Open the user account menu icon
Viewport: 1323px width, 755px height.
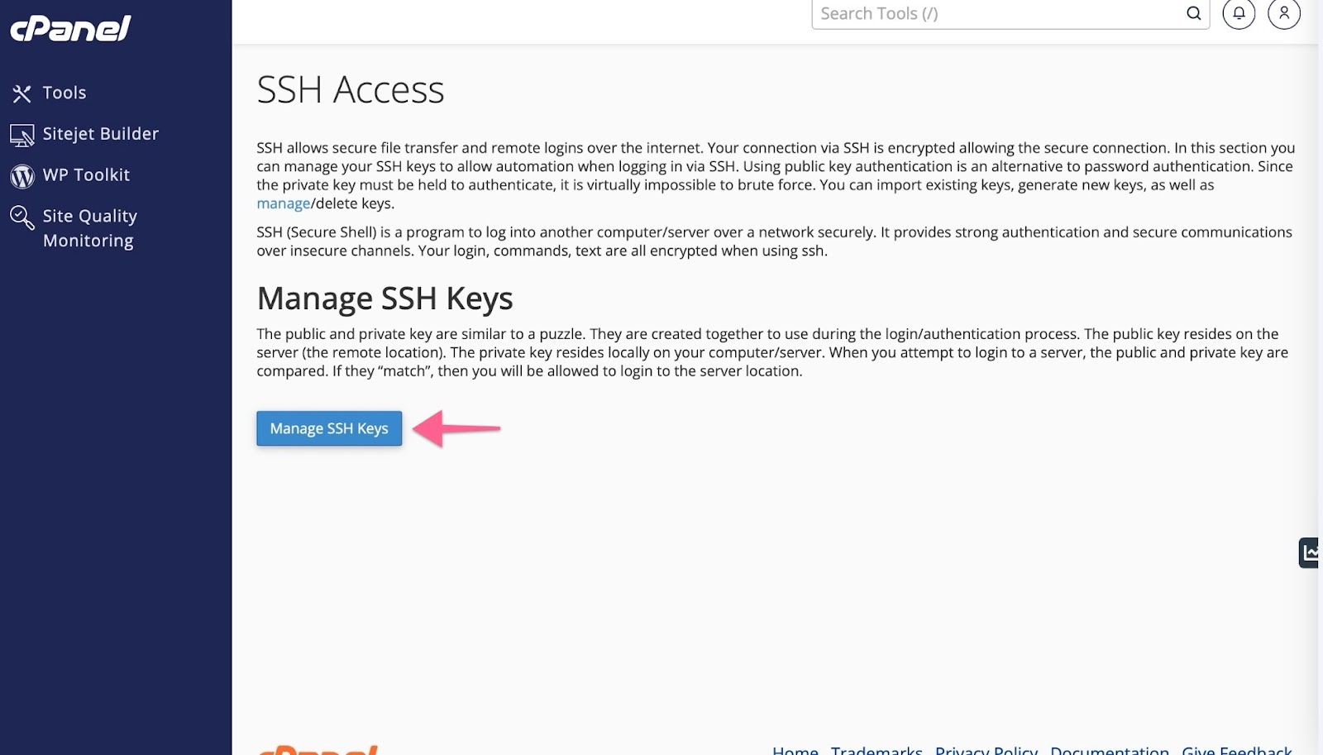1283,13
